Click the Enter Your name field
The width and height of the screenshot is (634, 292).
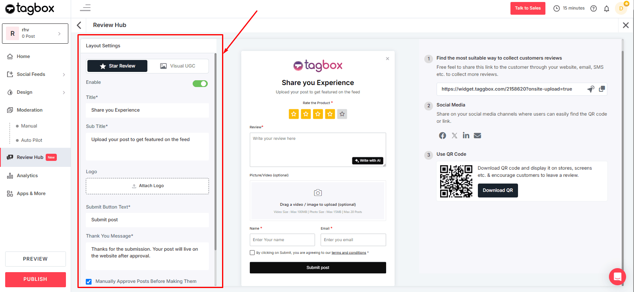(282, 240)
